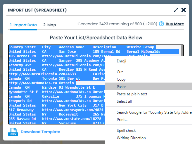Click the CSV file icon
This screenshot has width=192, height=144.
pyautogui.click(x=13, y=132)
